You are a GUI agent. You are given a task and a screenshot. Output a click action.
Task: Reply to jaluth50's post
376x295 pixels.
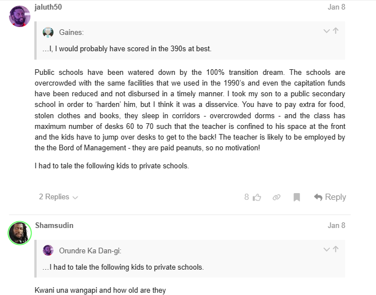tap(330, 197)
